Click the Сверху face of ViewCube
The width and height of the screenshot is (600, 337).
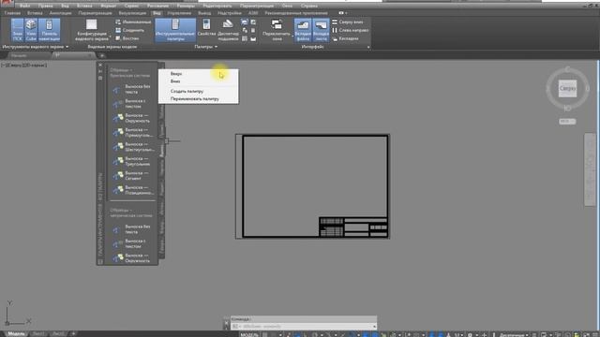[x=567, y=88]
